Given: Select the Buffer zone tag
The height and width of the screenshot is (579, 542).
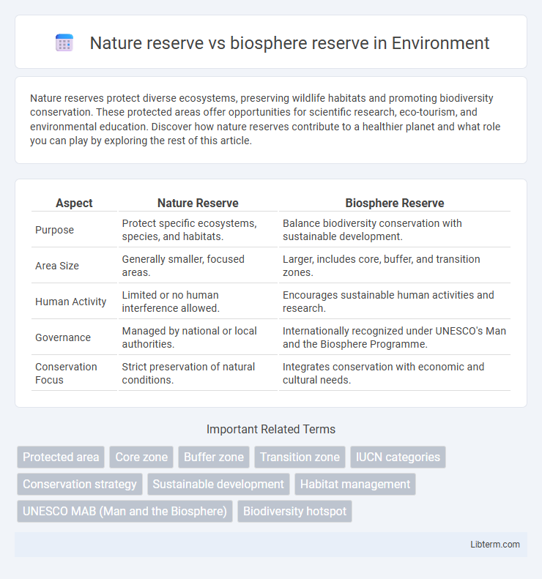Looking at the screenshot, I should coord(214,457).
